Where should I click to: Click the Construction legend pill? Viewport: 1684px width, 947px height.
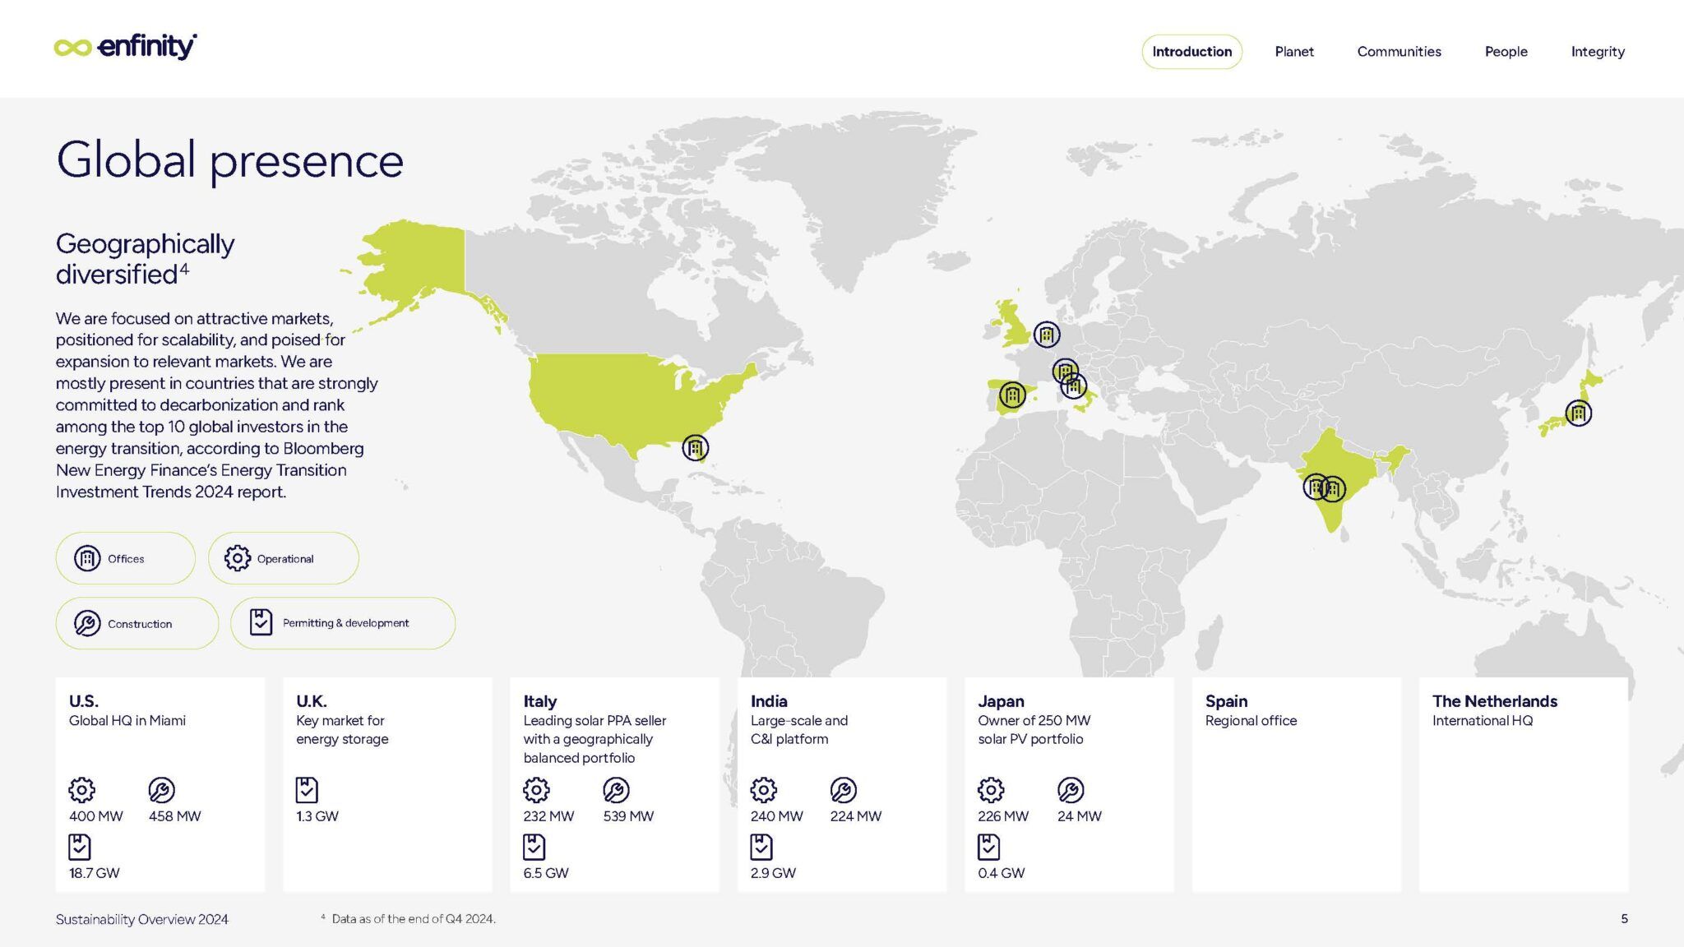tap(137, 623)
